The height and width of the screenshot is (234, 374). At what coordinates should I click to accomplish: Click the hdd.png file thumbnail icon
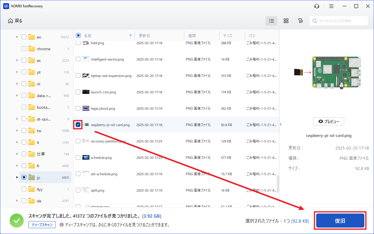pyautogui.click(x=86, y=43)
